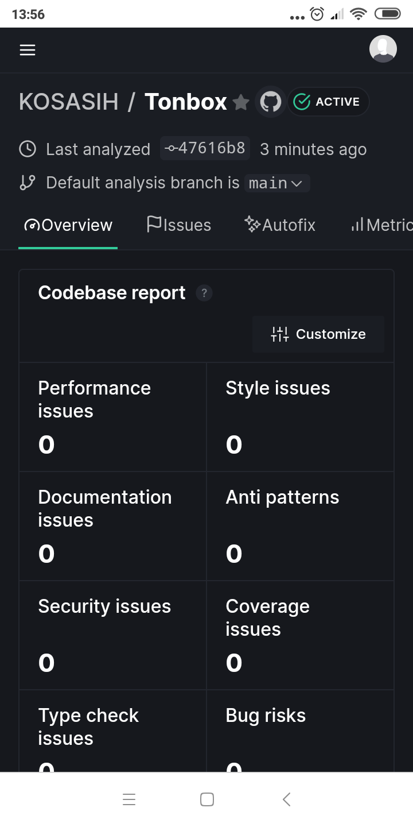Open the hamburger navigation menu
Screen dimensions: 413x827
(x=28, y=50)
